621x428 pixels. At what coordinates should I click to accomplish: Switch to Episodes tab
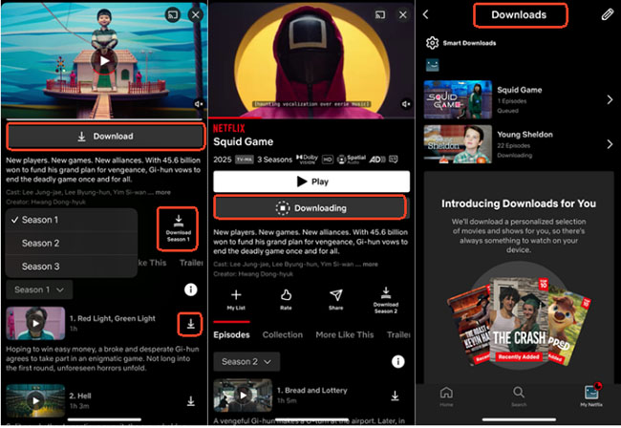pos(231,335)
